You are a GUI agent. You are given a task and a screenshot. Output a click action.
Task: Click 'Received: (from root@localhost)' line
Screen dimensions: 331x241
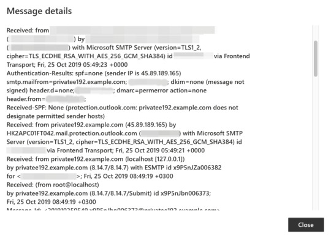tap(53, 185)
